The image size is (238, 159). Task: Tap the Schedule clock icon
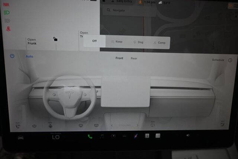coord(230,60)
